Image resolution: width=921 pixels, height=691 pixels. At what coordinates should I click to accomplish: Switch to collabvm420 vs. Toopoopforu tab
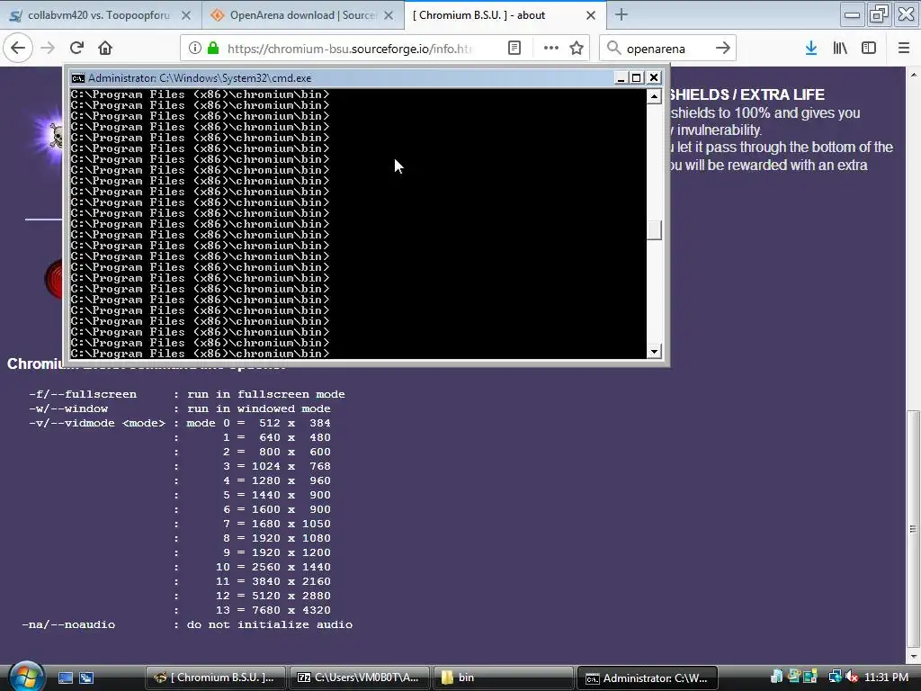point(101,14)
